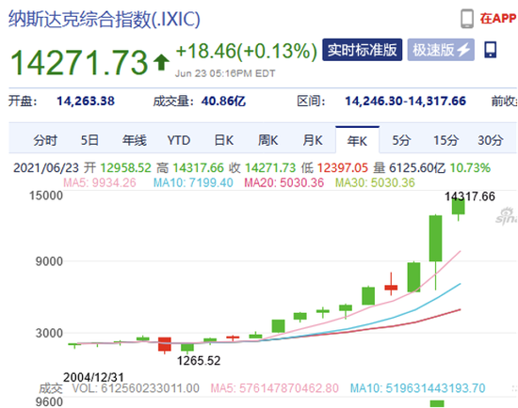The width and height of the screenshot is (518, 408).
Task: Click the 15000 axis label
Action: pyautogui.click(x=46, y=196)
